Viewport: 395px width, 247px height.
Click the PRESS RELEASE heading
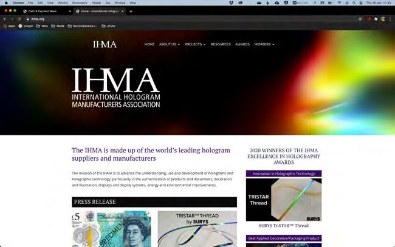(x=95, y=202)
